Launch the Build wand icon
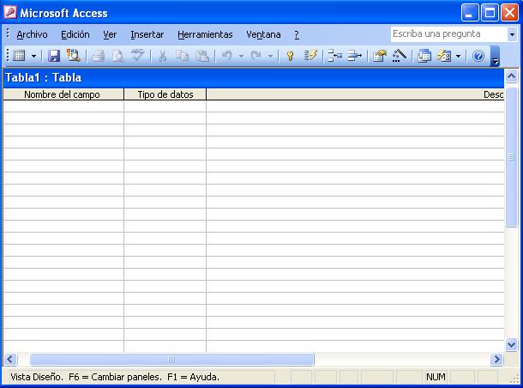This screenshot has width=523, height=388. [399, 56]
